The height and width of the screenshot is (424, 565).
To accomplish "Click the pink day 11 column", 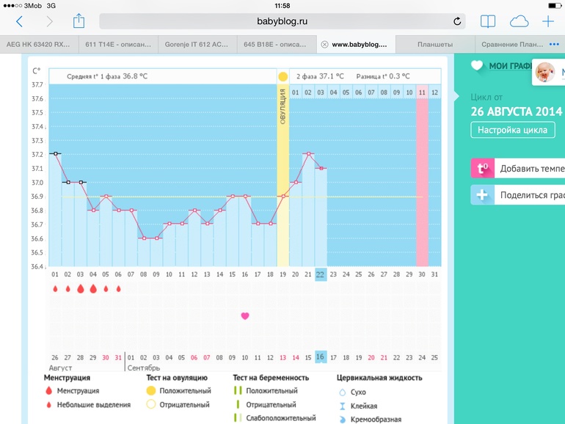I will [422, 176].
